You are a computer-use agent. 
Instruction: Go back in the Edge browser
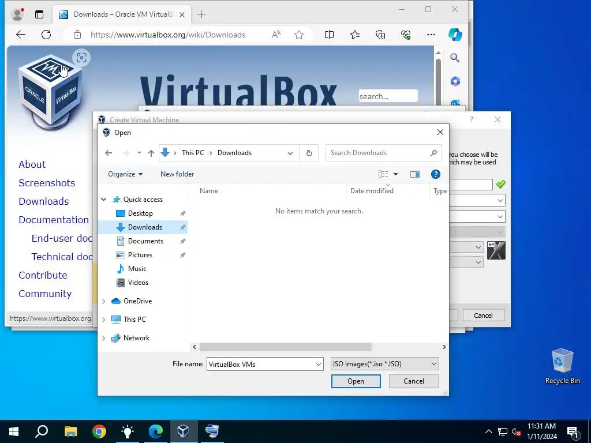tap(21, 35)
